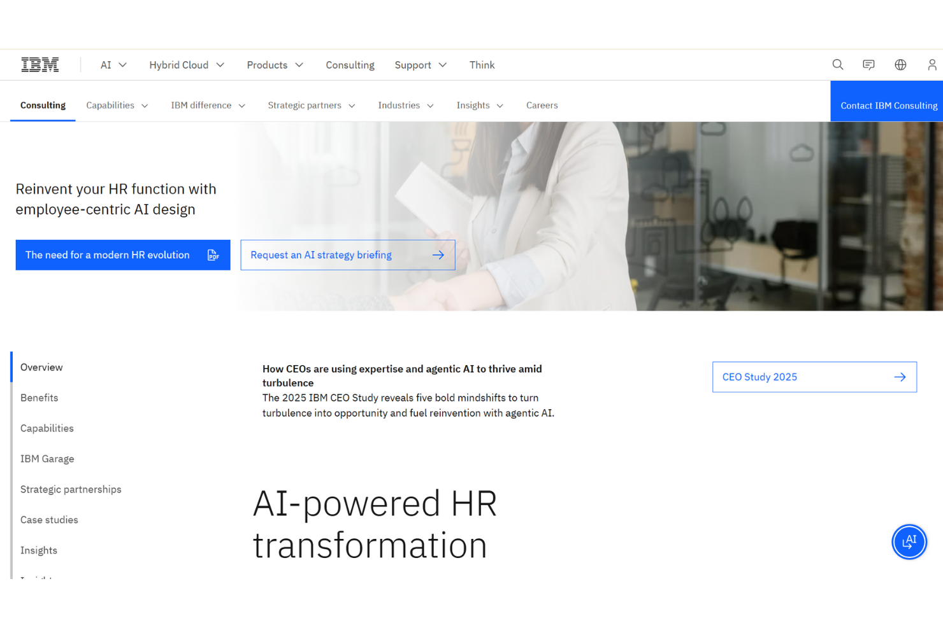Expand the Industries dropdown
Screen dimensions: 943x628
click(x=405, y=105)
